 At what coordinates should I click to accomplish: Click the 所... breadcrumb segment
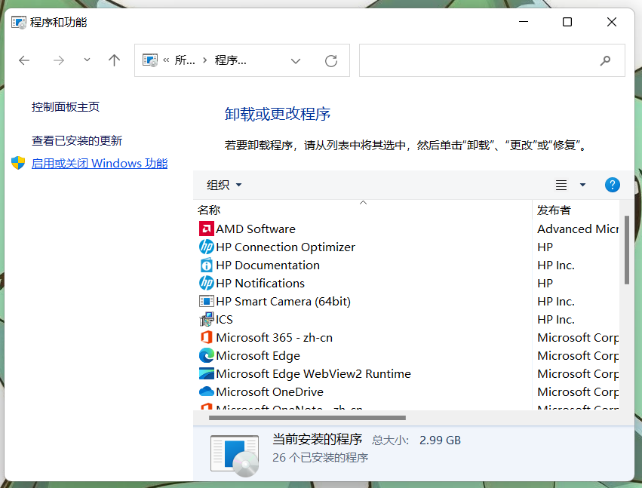point(185,60)
